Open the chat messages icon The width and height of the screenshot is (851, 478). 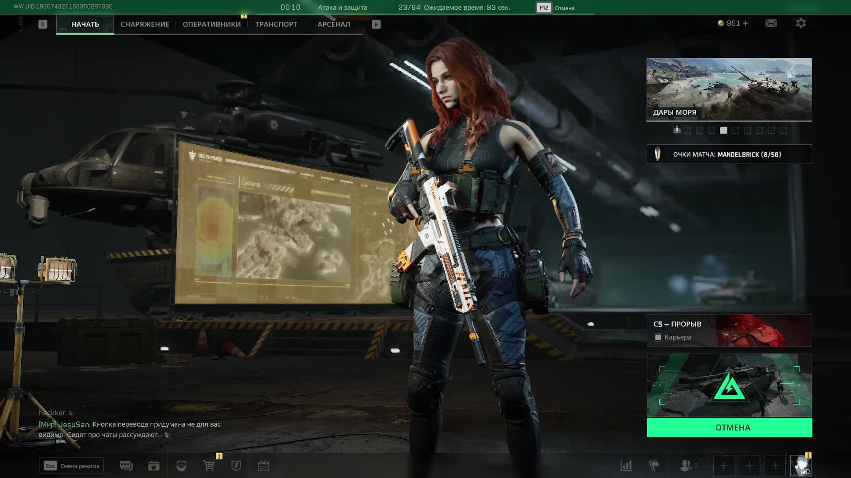[126, 466]
